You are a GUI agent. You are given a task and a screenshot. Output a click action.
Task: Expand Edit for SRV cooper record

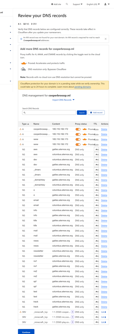tap(104, 312)
